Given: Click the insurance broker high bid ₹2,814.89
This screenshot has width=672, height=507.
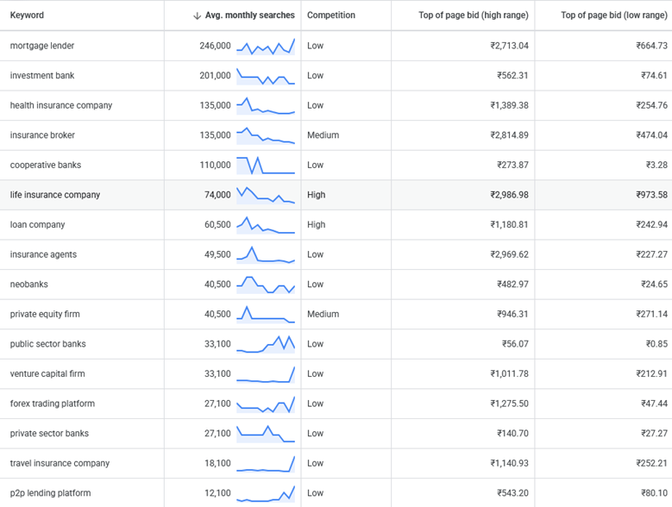Looking at the screenshot, I should click(509, 135).
